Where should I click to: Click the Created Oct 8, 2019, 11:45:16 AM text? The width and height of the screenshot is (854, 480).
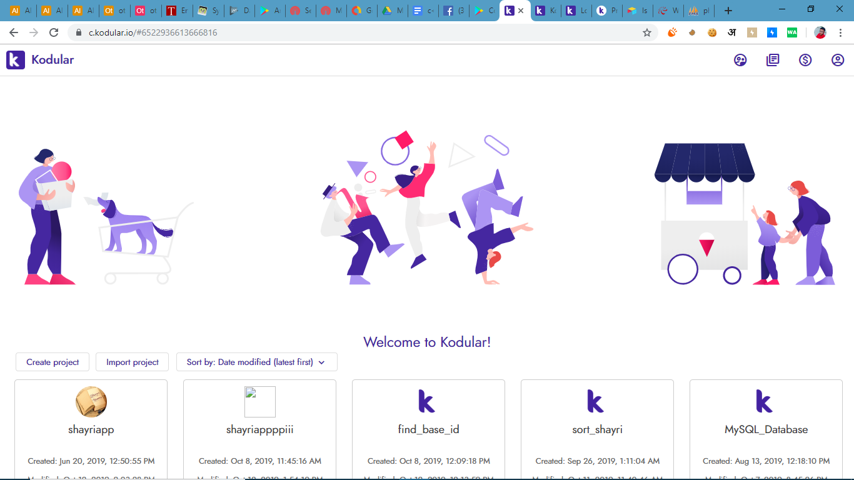pyautogui.click(x=260, y=461)
